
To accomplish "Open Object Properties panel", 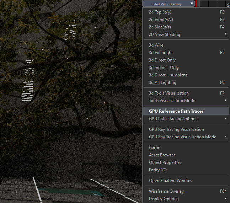I will tap(186, 162).
